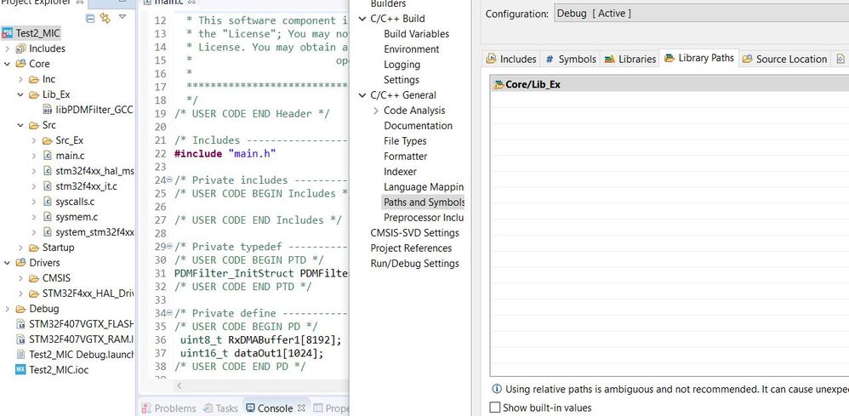The height and width of the screenshot is (416, 849).
Task: Click left arrow of editor horizontal scrollbar
Action: point(179,386)
